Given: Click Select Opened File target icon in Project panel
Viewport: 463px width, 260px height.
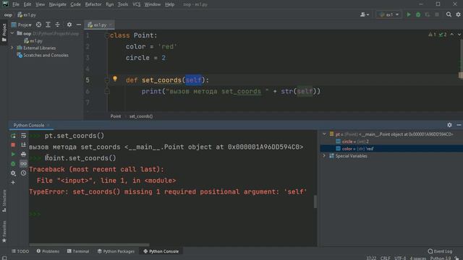Looking at the screenshot, I should pos(38,25).
